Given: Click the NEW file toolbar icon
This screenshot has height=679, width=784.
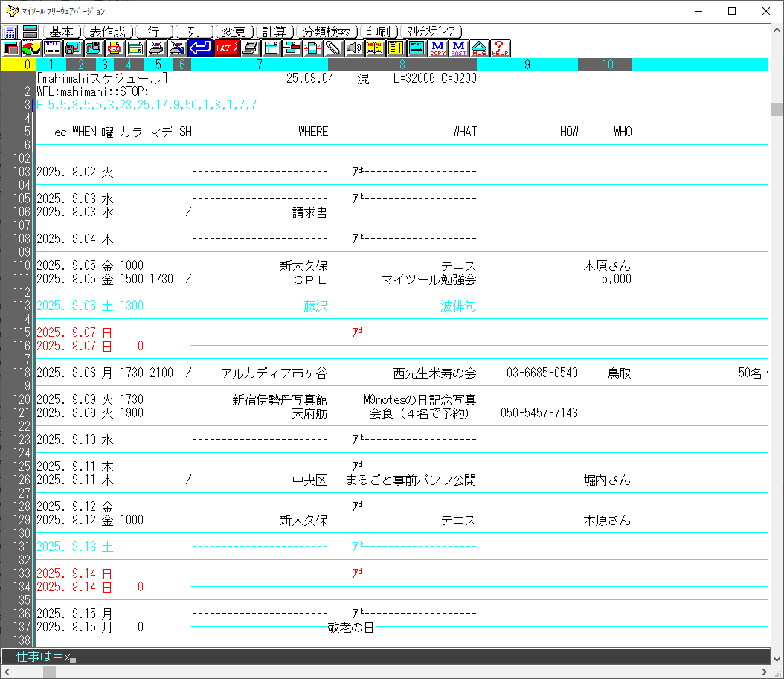Looking at the screenshot, I should [115, 48].
